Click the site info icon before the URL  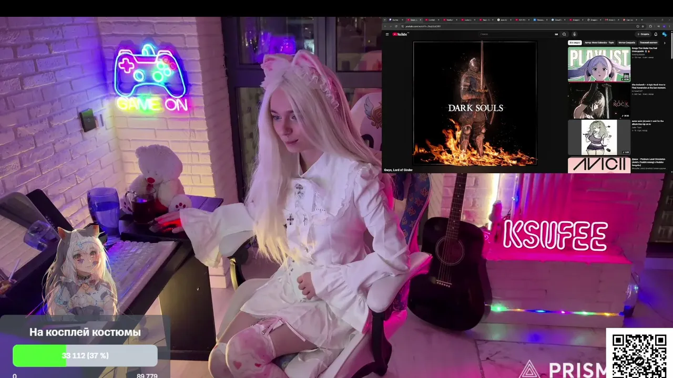click(x=402, y=26)
